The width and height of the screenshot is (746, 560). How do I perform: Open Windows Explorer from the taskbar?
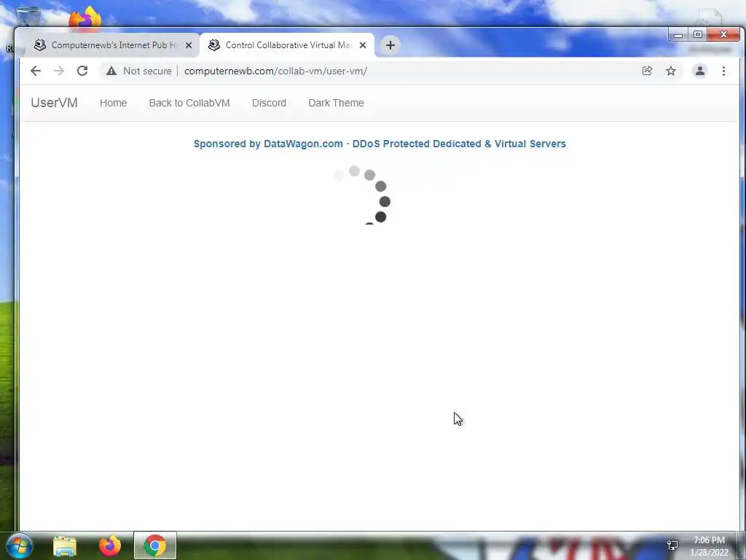pos(65,545)
